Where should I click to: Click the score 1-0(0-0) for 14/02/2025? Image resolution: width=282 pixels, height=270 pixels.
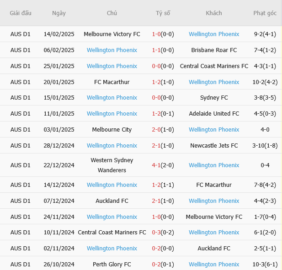163,34
